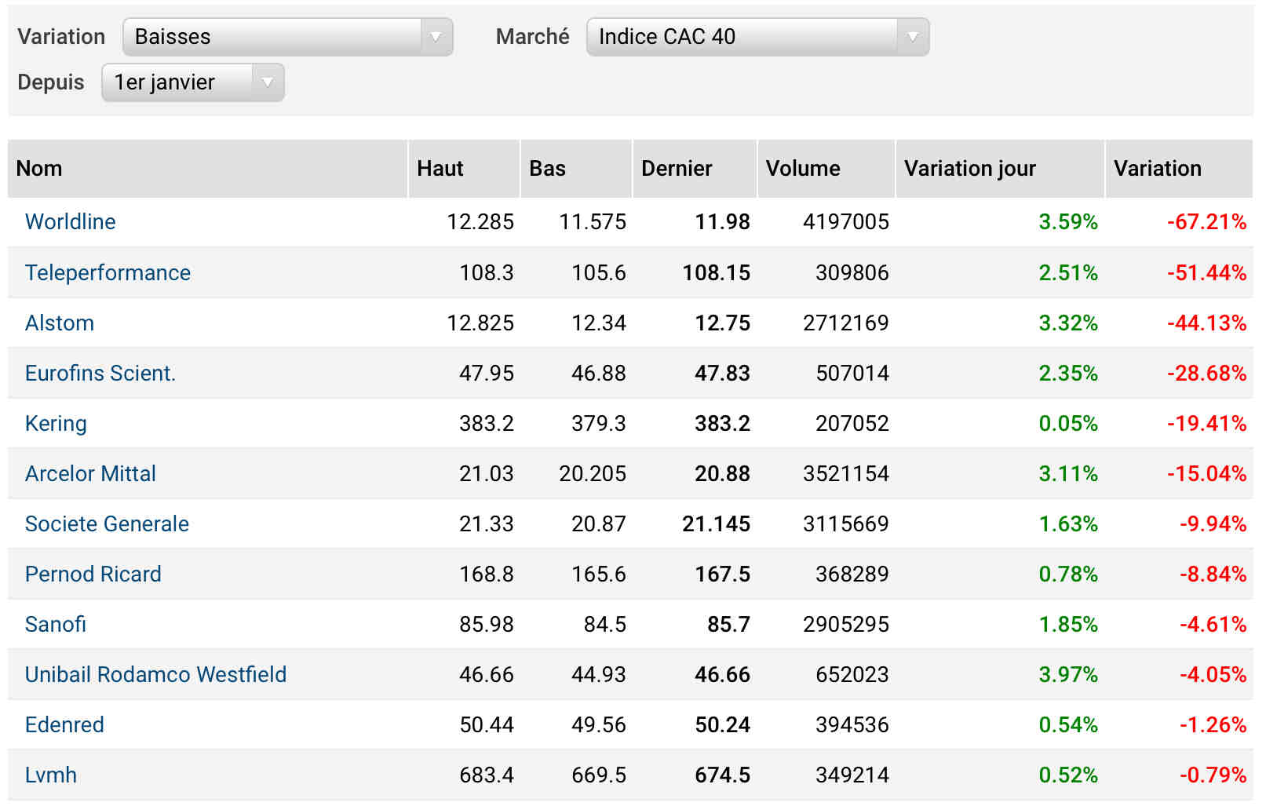The width and height of the screenshot is (1266, 806).
Task: Click Teleperformance volume 309806
Action: 852,272
